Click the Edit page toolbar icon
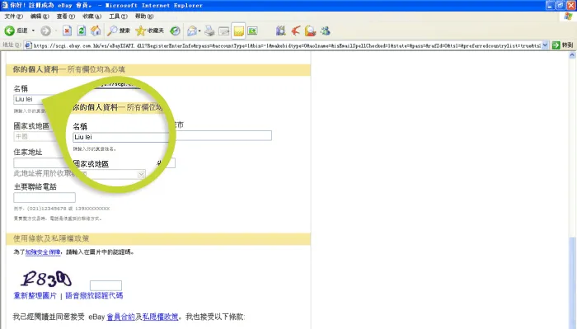The image size is (577, 329). click(x=223, y=31)
